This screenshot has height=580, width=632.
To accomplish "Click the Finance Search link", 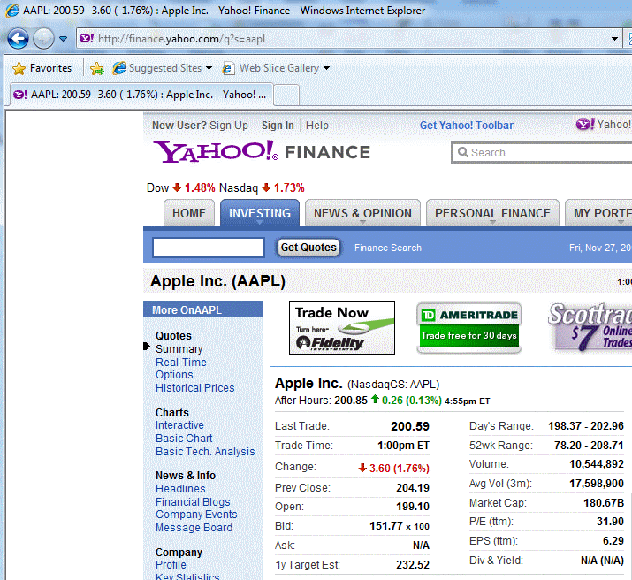I will [x=388, y=248].
